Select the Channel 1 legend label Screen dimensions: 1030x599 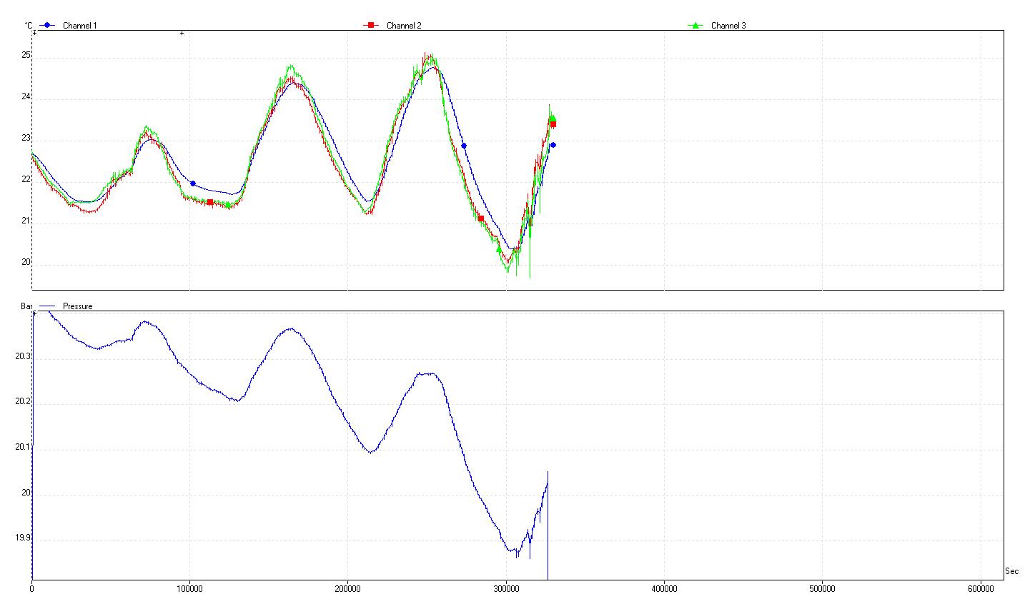coord(79,26)
